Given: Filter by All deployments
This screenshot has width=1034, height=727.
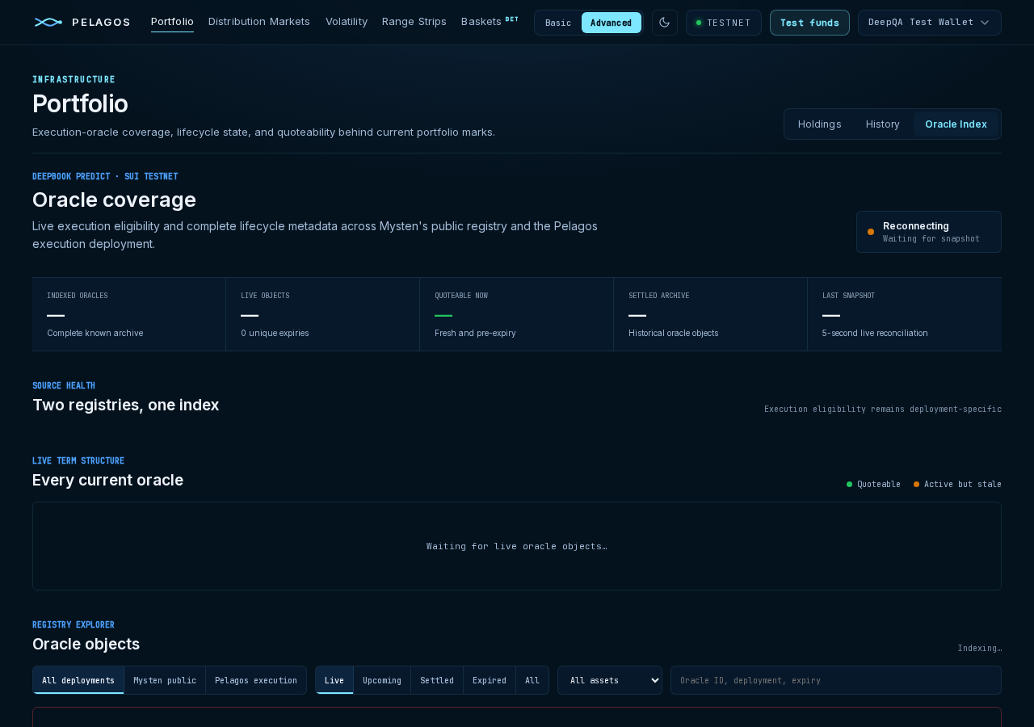Looking at the screenshot, I should click(78, 680).
